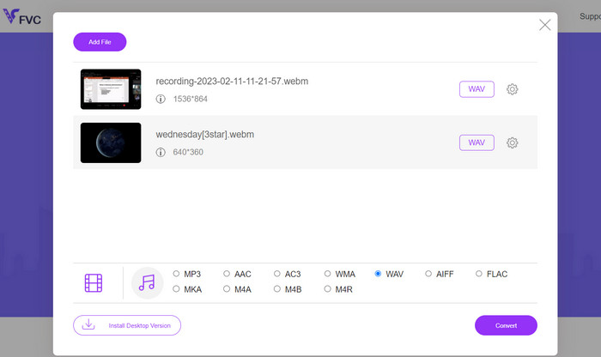Click the Convert button
The width and height of the screenshot is (601, 357).
coord(506,325)
